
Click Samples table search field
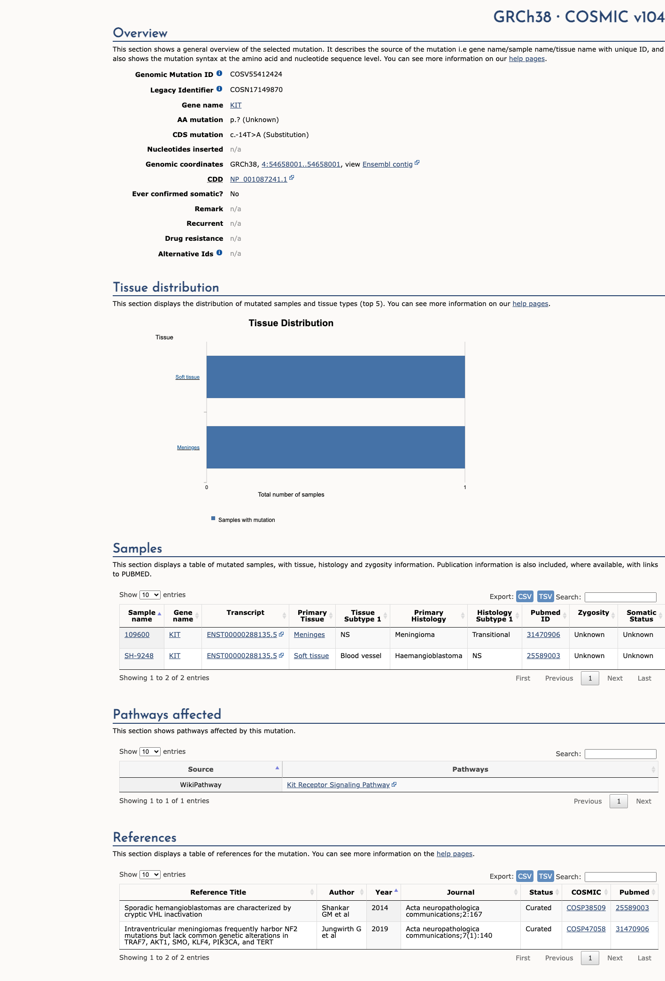(620, 597)
